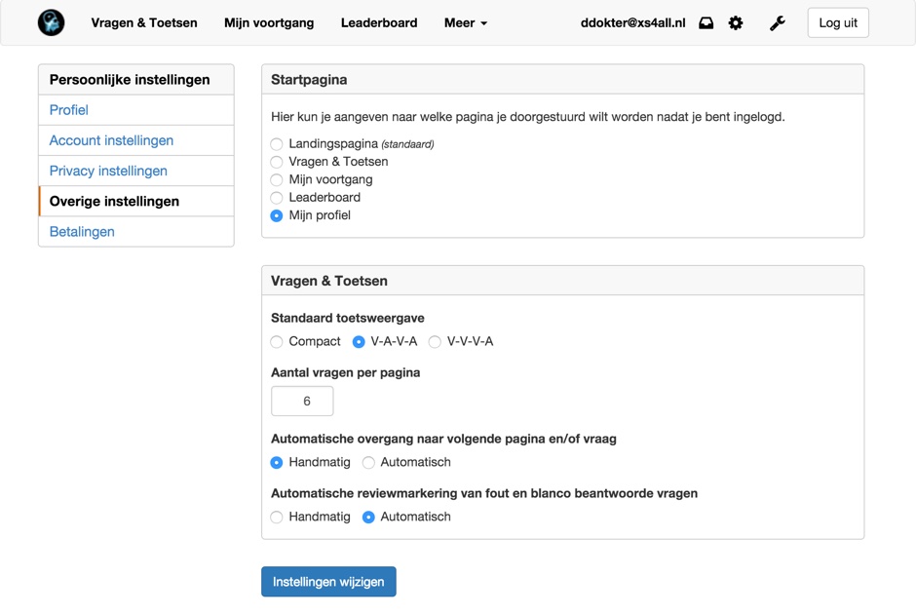Click the Aantal vragen per pagina field

point(302,402)
